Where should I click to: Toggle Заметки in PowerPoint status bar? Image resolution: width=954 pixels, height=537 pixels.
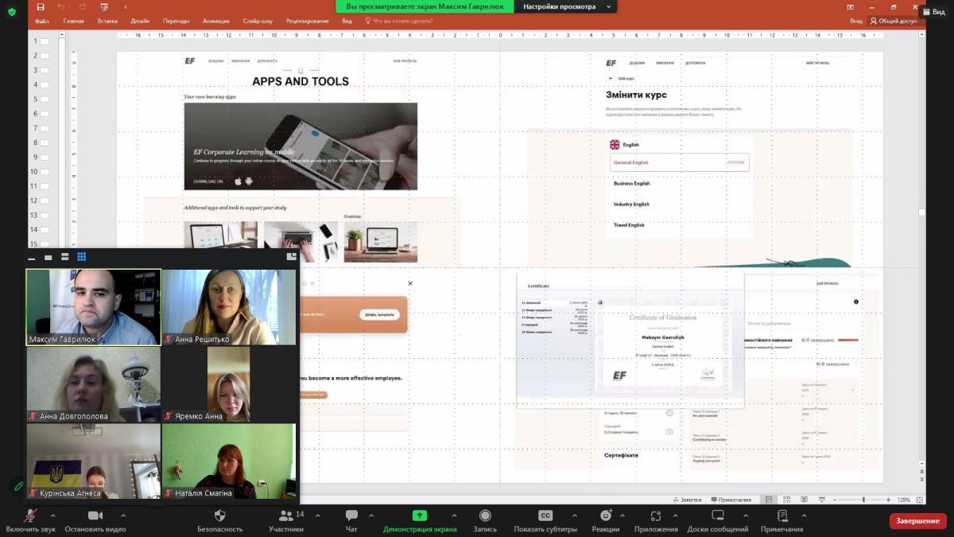(688, 500)
